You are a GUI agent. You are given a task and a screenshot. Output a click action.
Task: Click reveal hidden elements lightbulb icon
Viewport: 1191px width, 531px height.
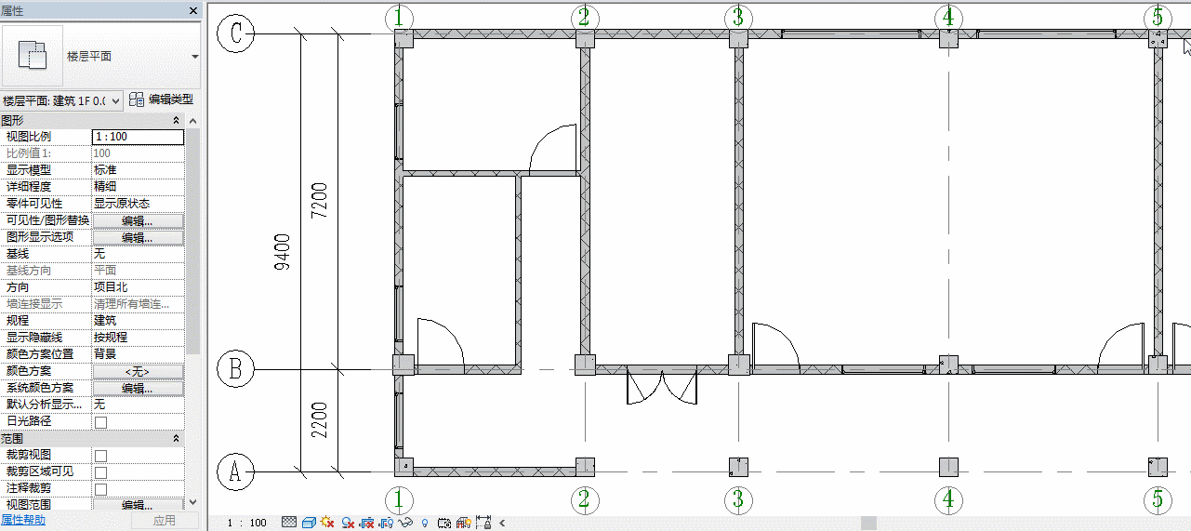(425, 523)
